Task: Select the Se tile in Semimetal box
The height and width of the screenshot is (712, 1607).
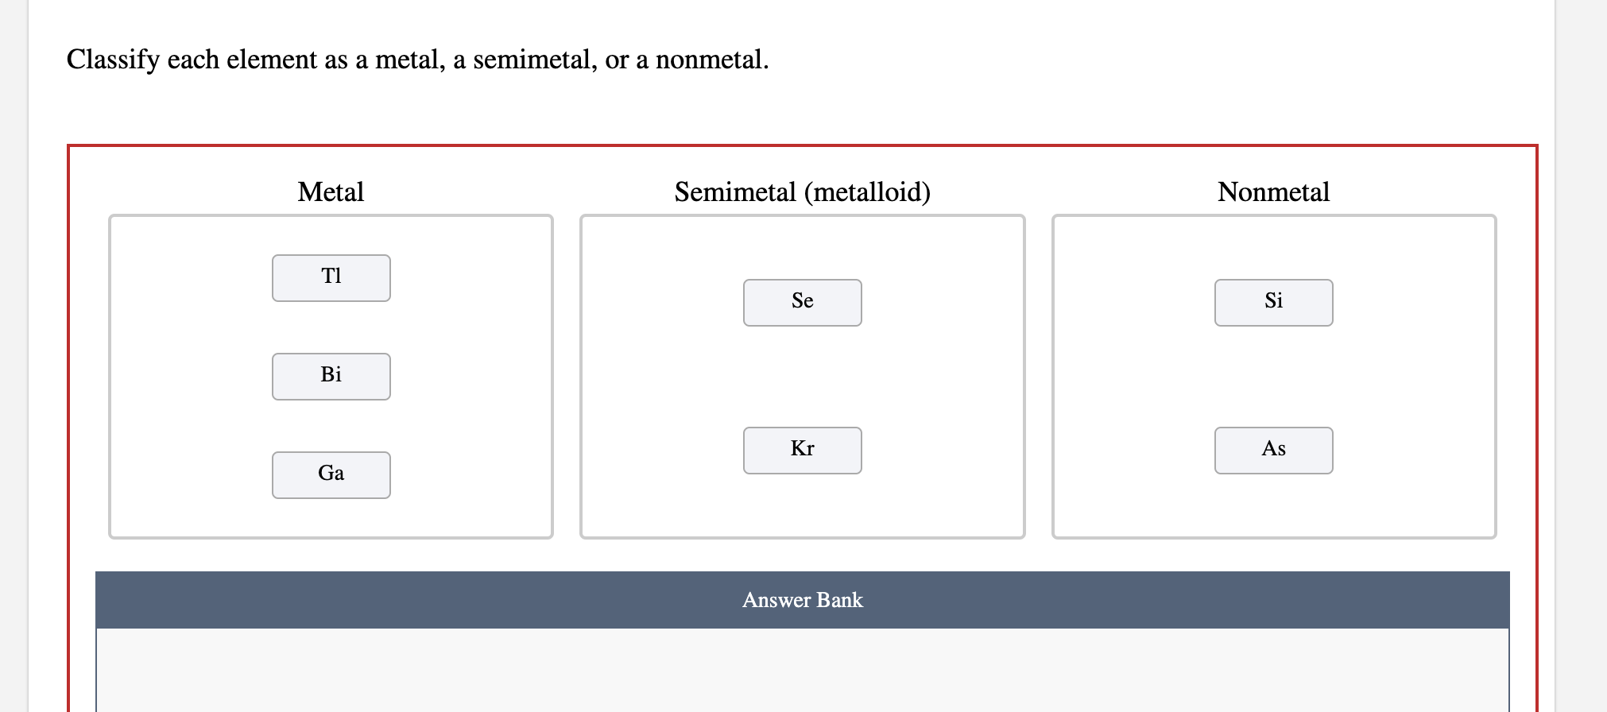Action: coord(801,302)
